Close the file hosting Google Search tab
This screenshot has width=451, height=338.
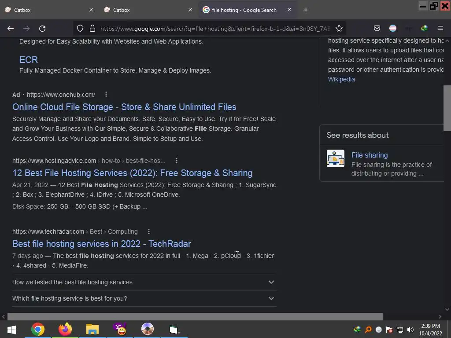pyautogui.click(x=289, y=10)
